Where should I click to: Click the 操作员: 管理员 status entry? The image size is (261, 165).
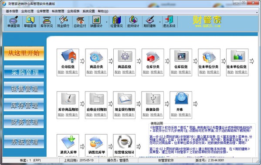118,160
